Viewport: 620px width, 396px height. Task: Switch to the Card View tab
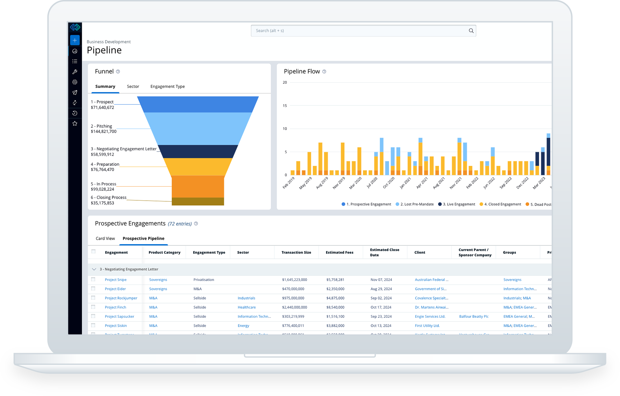(105, 238)
